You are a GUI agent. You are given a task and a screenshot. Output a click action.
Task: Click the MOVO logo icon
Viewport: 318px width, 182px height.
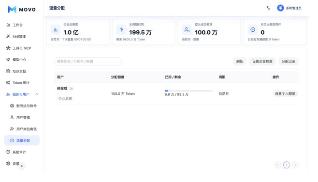point(12,9)
